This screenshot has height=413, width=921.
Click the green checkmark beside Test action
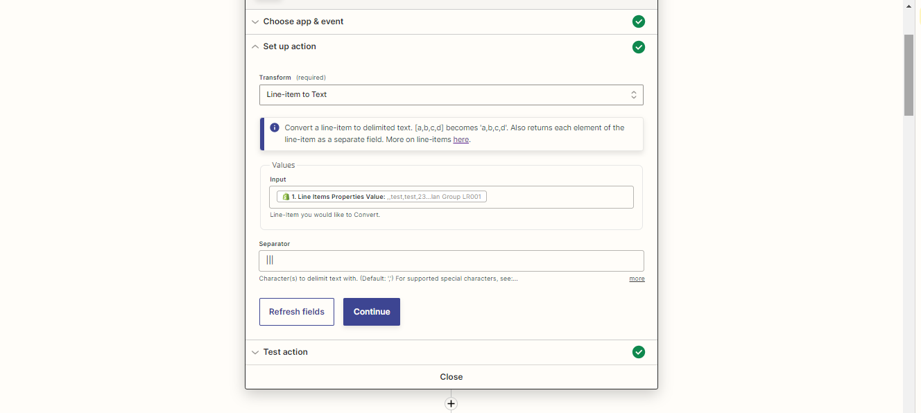click(639, 352)
